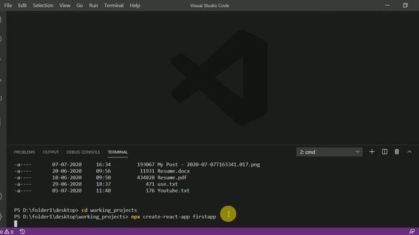Click the feedback icon in status bar
The image size is (419, 235).
(x=412, y=232)
